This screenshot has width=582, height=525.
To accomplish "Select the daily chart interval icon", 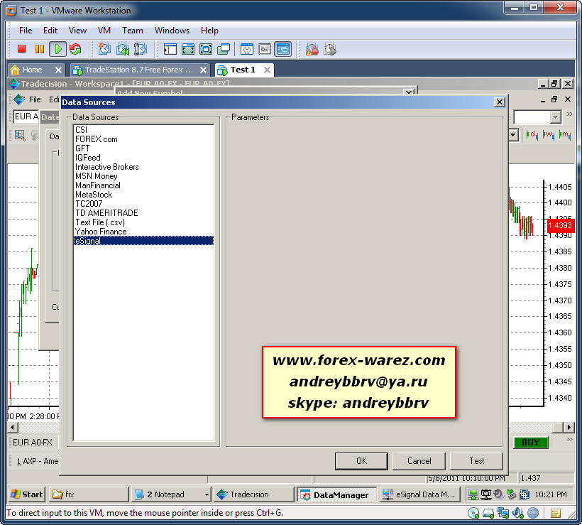I will coord(532,134).
